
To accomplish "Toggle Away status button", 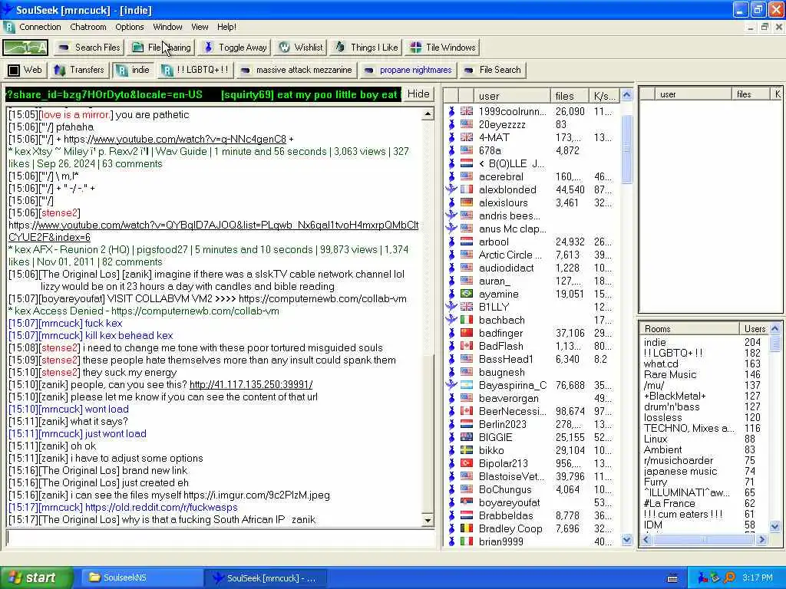I will click(235, 48).
